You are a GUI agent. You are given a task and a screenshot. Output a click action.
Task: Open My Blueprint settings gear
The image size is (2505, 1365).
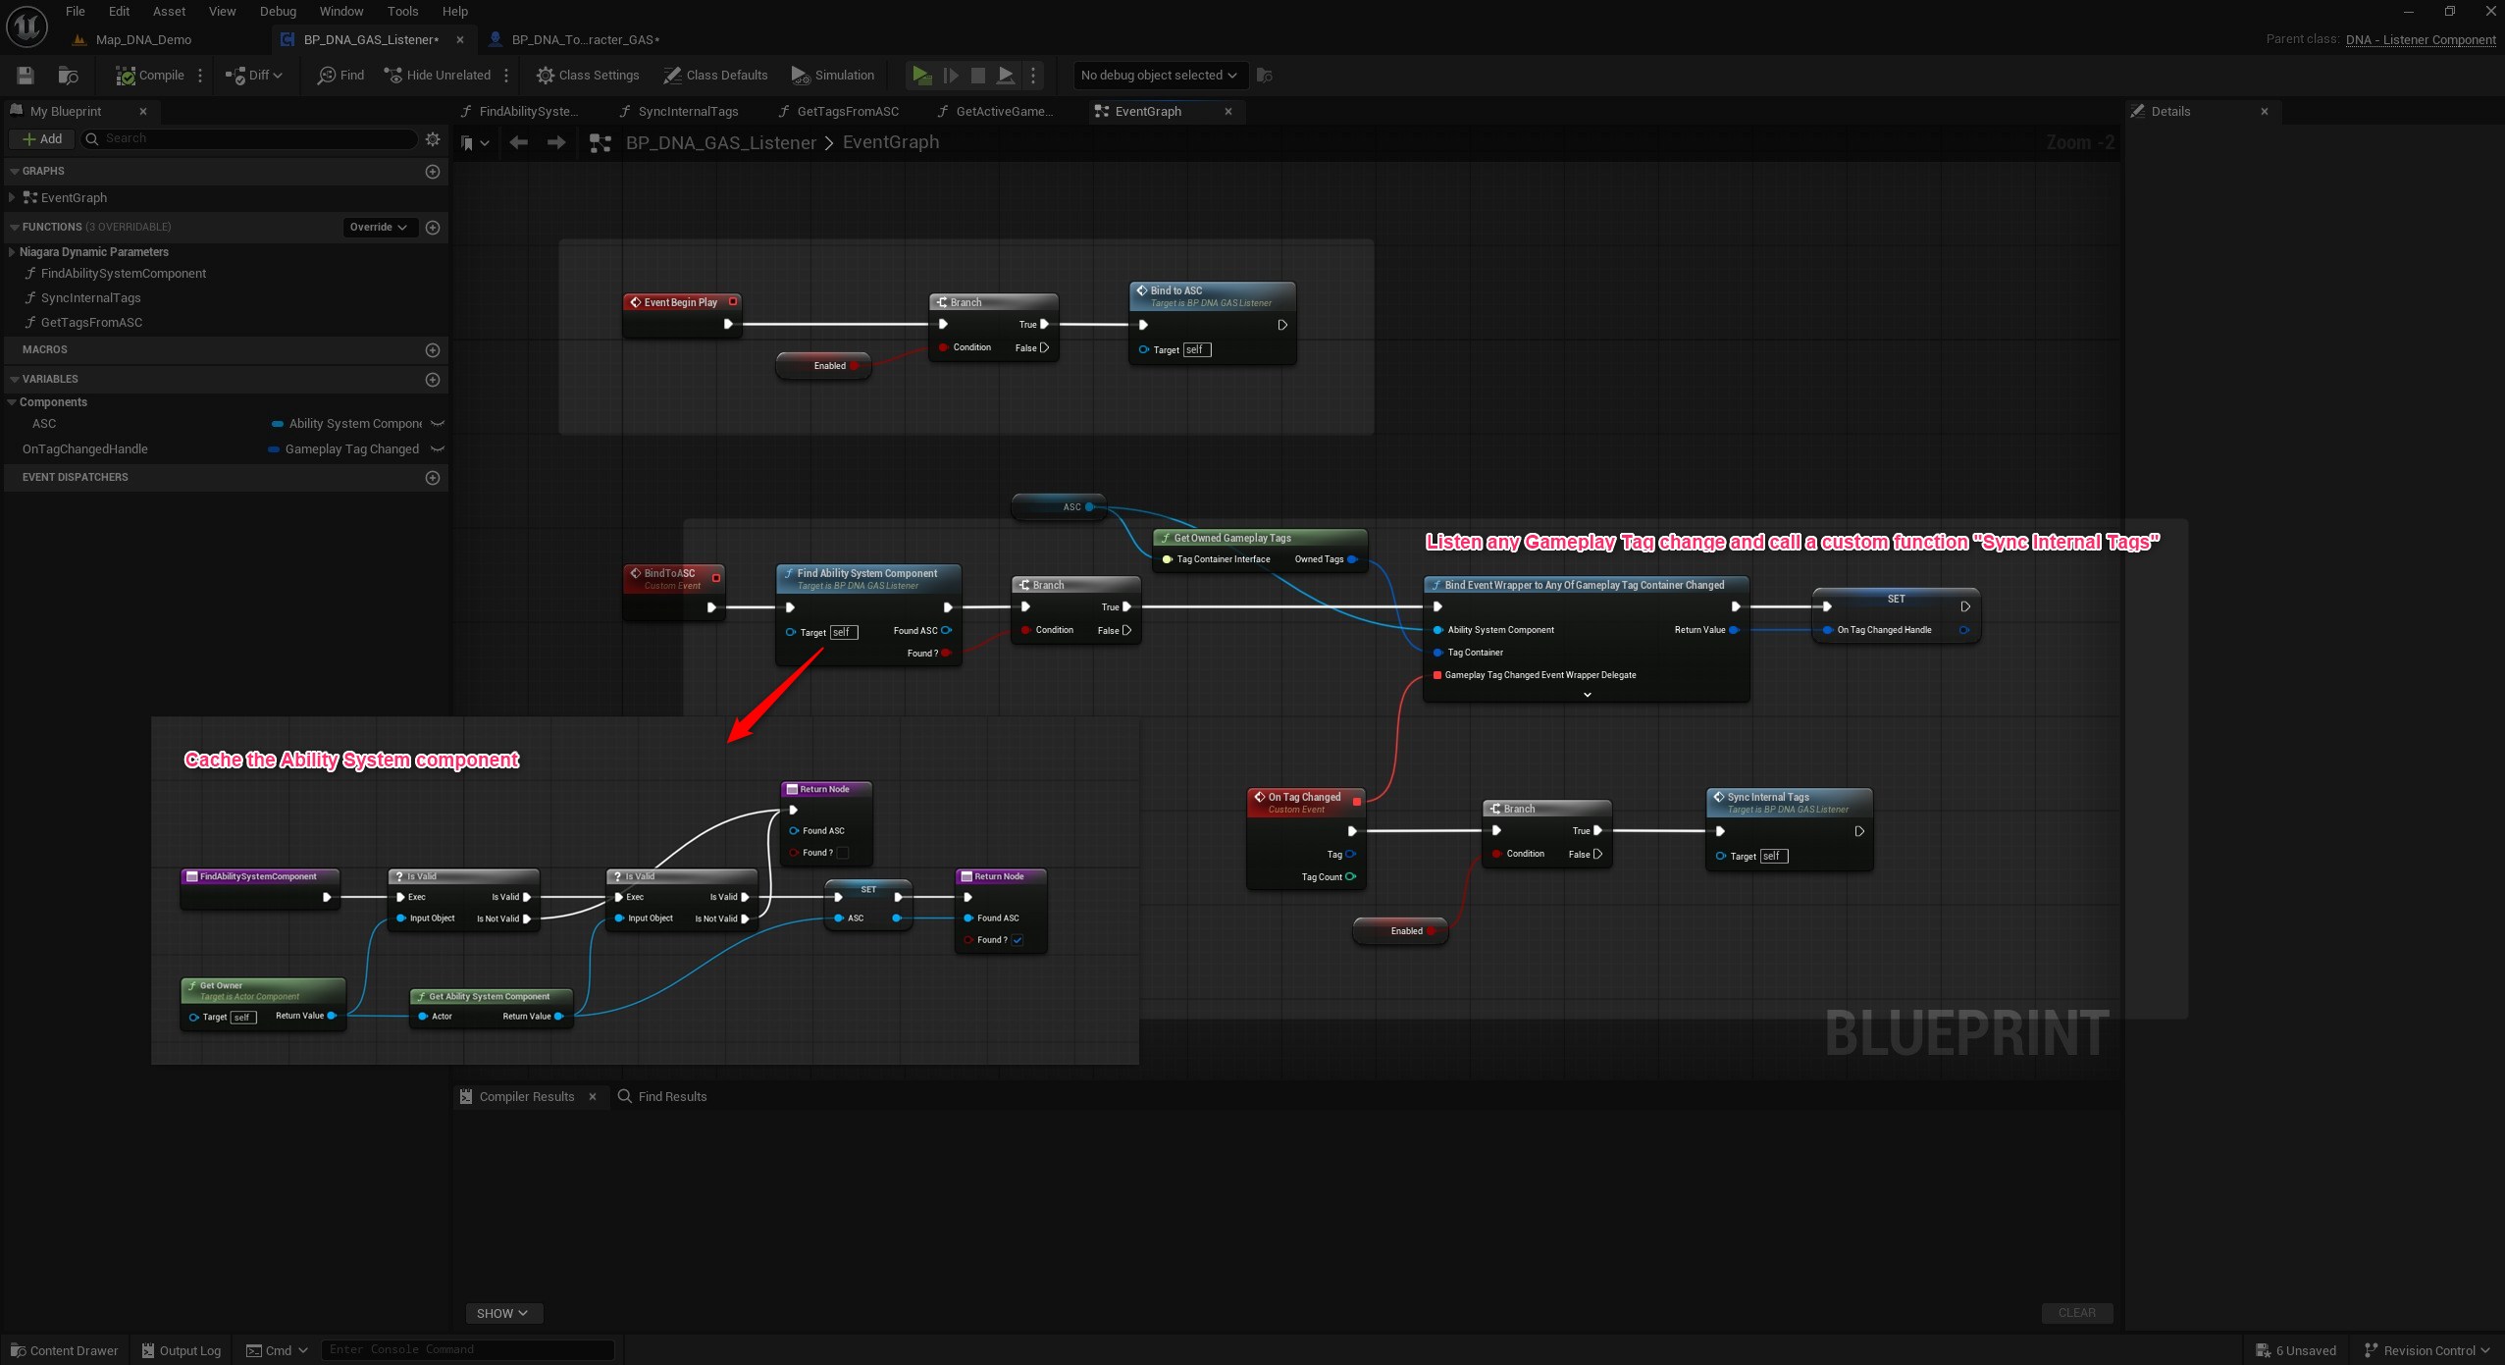pos(433,139)
